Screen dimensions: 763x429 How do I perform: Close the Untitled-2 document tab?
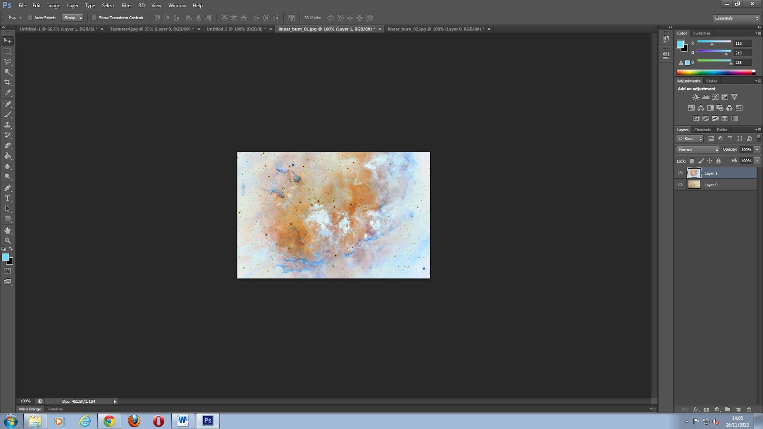270,29
